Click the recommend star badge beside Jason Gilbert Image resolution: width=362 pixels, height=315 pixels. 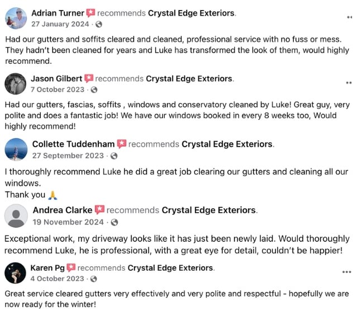point(88,78)
